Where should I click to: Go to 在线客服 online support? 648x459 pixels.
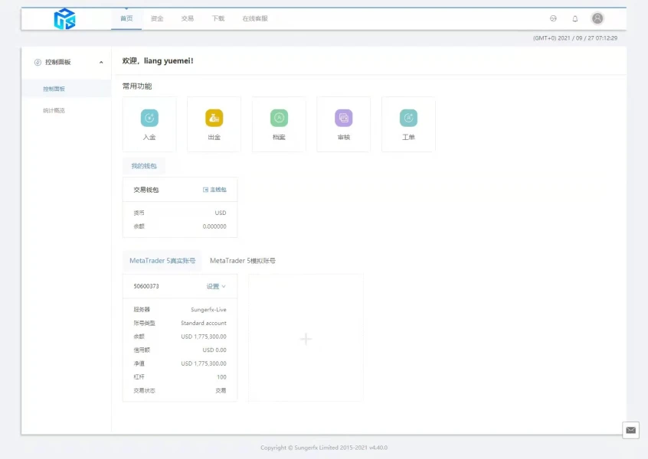pos(255,18)
